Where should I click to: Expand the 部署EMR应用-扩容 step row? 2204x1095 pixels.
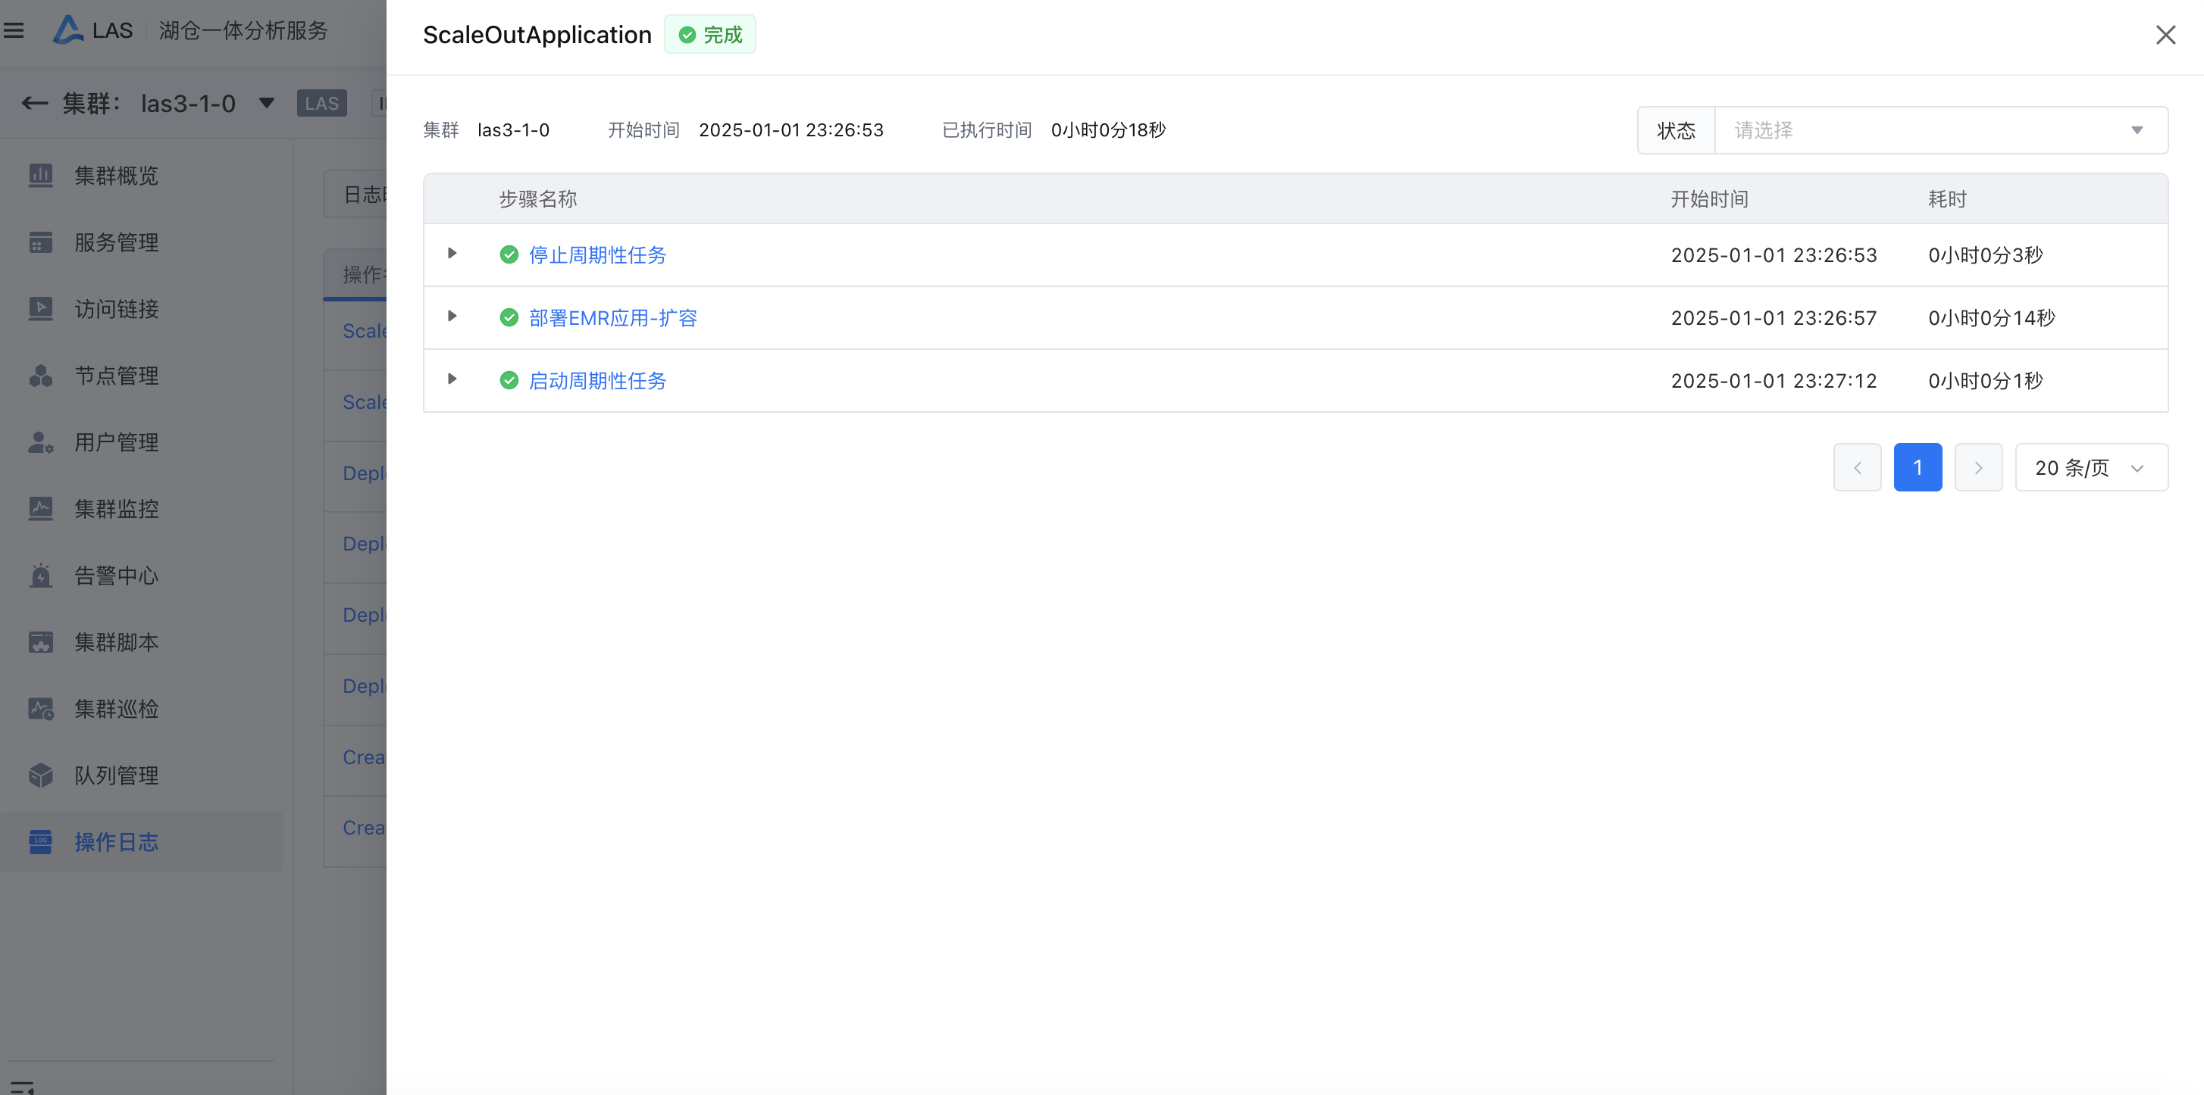click(x=452, y=317)
